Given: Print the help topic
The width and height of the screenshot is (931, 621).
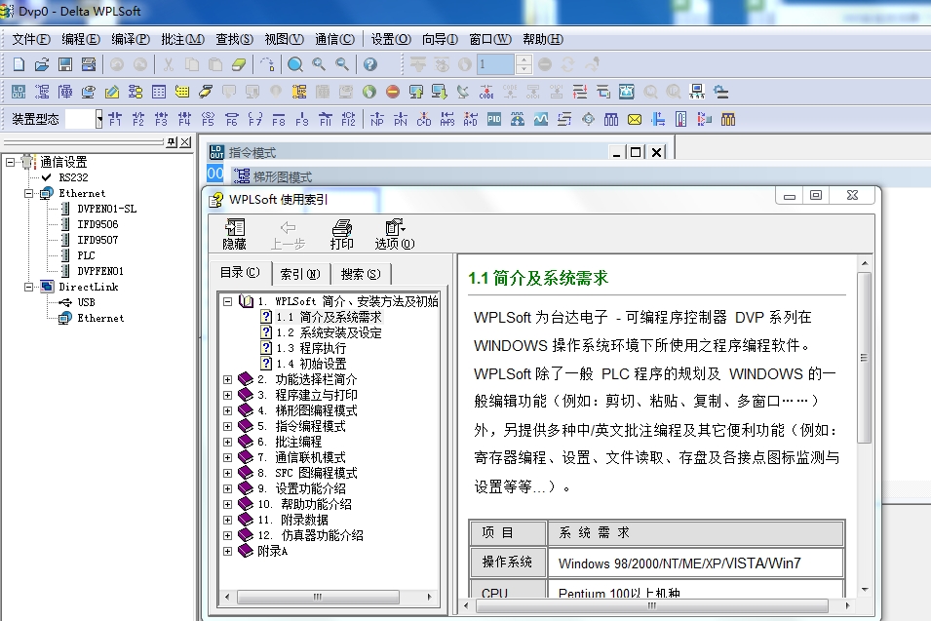Looking at the screenshot, I should pyautogui.click(x=342, y=235).
